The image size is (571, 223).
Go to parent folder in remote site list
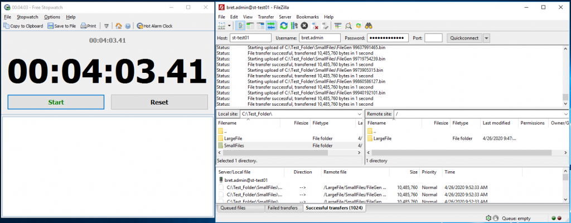click(x=371, y=131)
